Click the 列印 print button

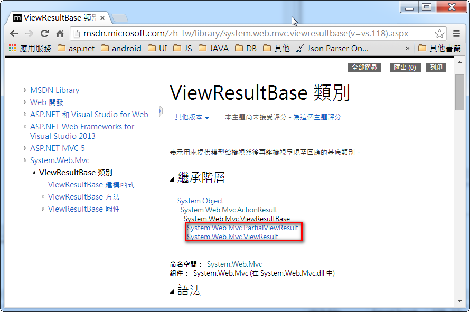(436, 68)
